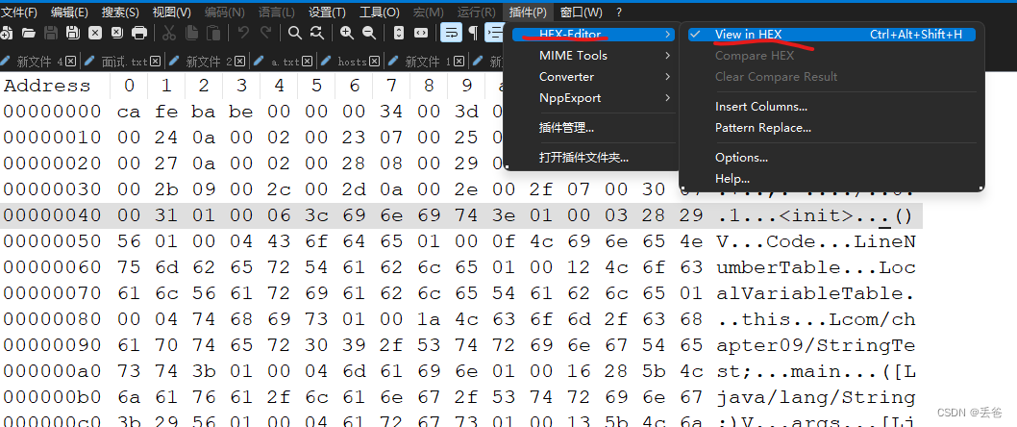Click the Paste clipboard icon
This screenshot has width=1017, height=427.
coord(213,33)
